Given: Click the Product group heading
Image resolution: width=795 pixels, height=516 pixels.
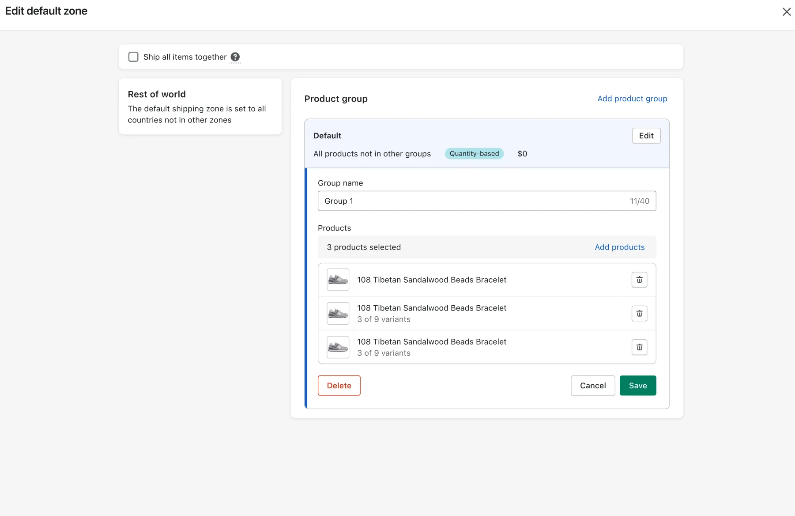Looking at the screenshot, I should point(336,99).
